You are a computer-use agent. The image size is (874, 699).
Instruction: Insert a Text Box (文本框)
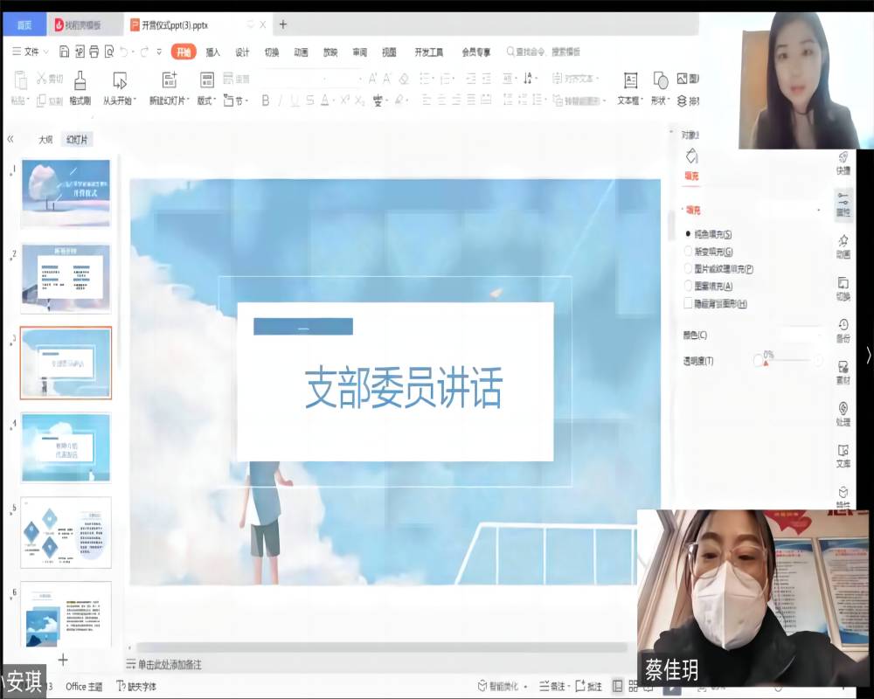click(629, 81)
